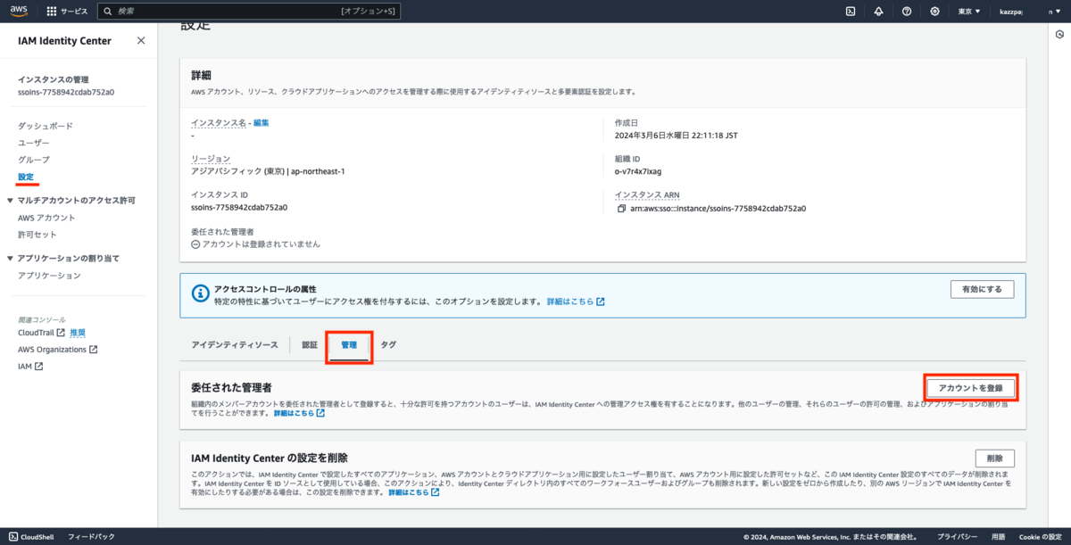Click the 作成日 timestamp value

click(677, 136)
